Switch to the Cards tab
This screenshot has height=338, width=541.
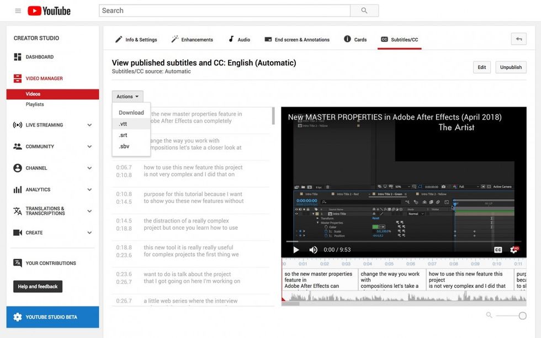[x=355, y=39]
